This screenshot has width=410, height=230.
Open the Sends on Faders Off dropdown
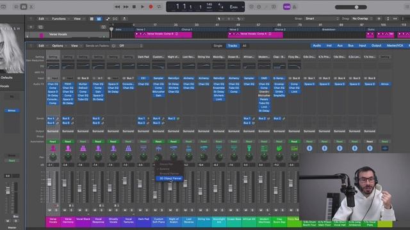tap(131, 46)
